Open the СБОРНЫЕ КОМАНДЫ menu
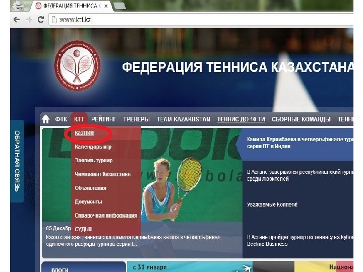Screen dimensions: 363x272 click(x=301, y=119)
